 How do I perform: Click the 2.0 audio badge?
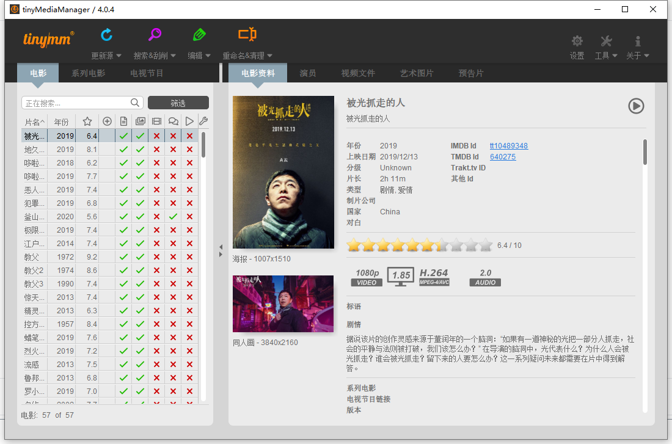tap(485, 277)
